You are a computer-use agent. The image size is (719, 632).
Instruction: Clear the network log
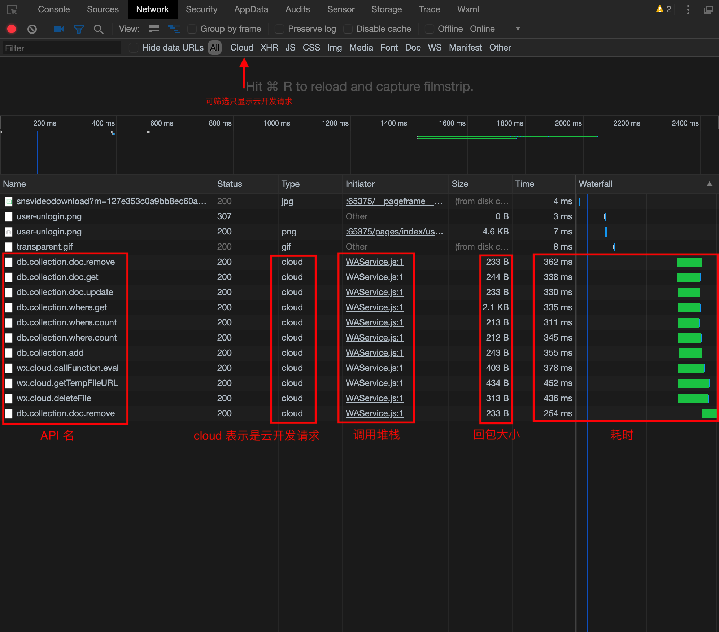[32, 29]
